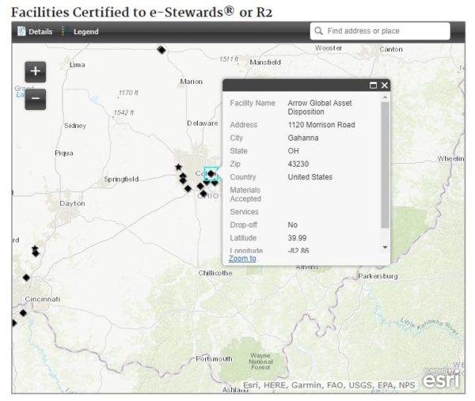This screenshot has height=401, width=475.
Task: Maximize the facility popup window
Action: point(373,85)
